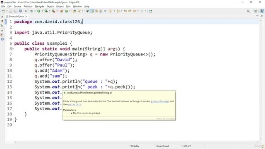Click the blue round icon in left trim bar
The height and width of the screenshot is (149, 265).
pyautogui.click(x=2, y=39)
